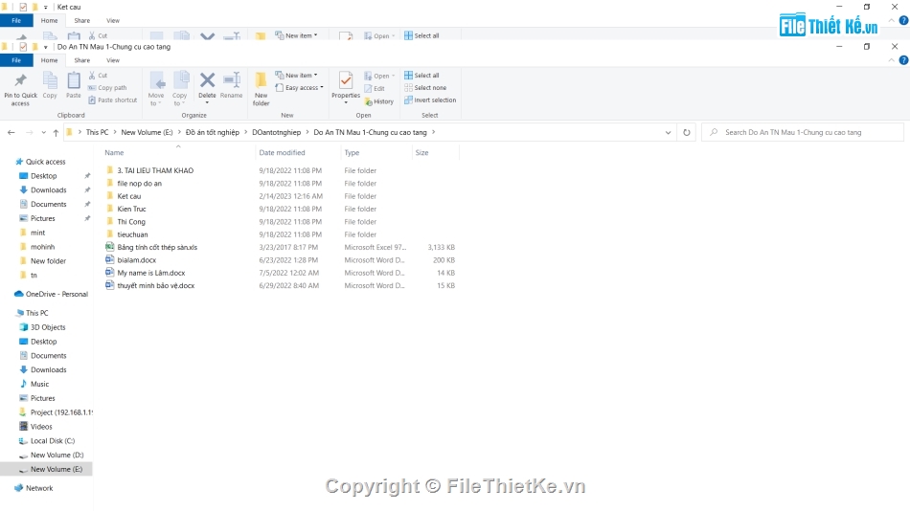Click Invert selection in ribbon
910x511 pixels.
click(430, 100)
